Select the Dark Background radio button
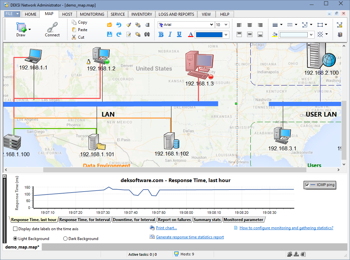This screenshot has width=350, height=260. coord(65,238)
